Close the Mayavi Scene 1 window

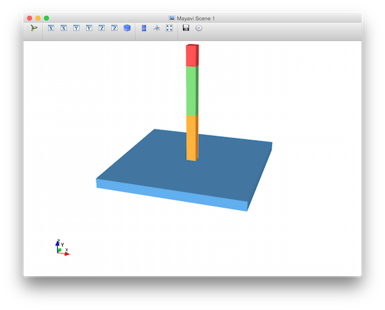(x=29, y=18)
